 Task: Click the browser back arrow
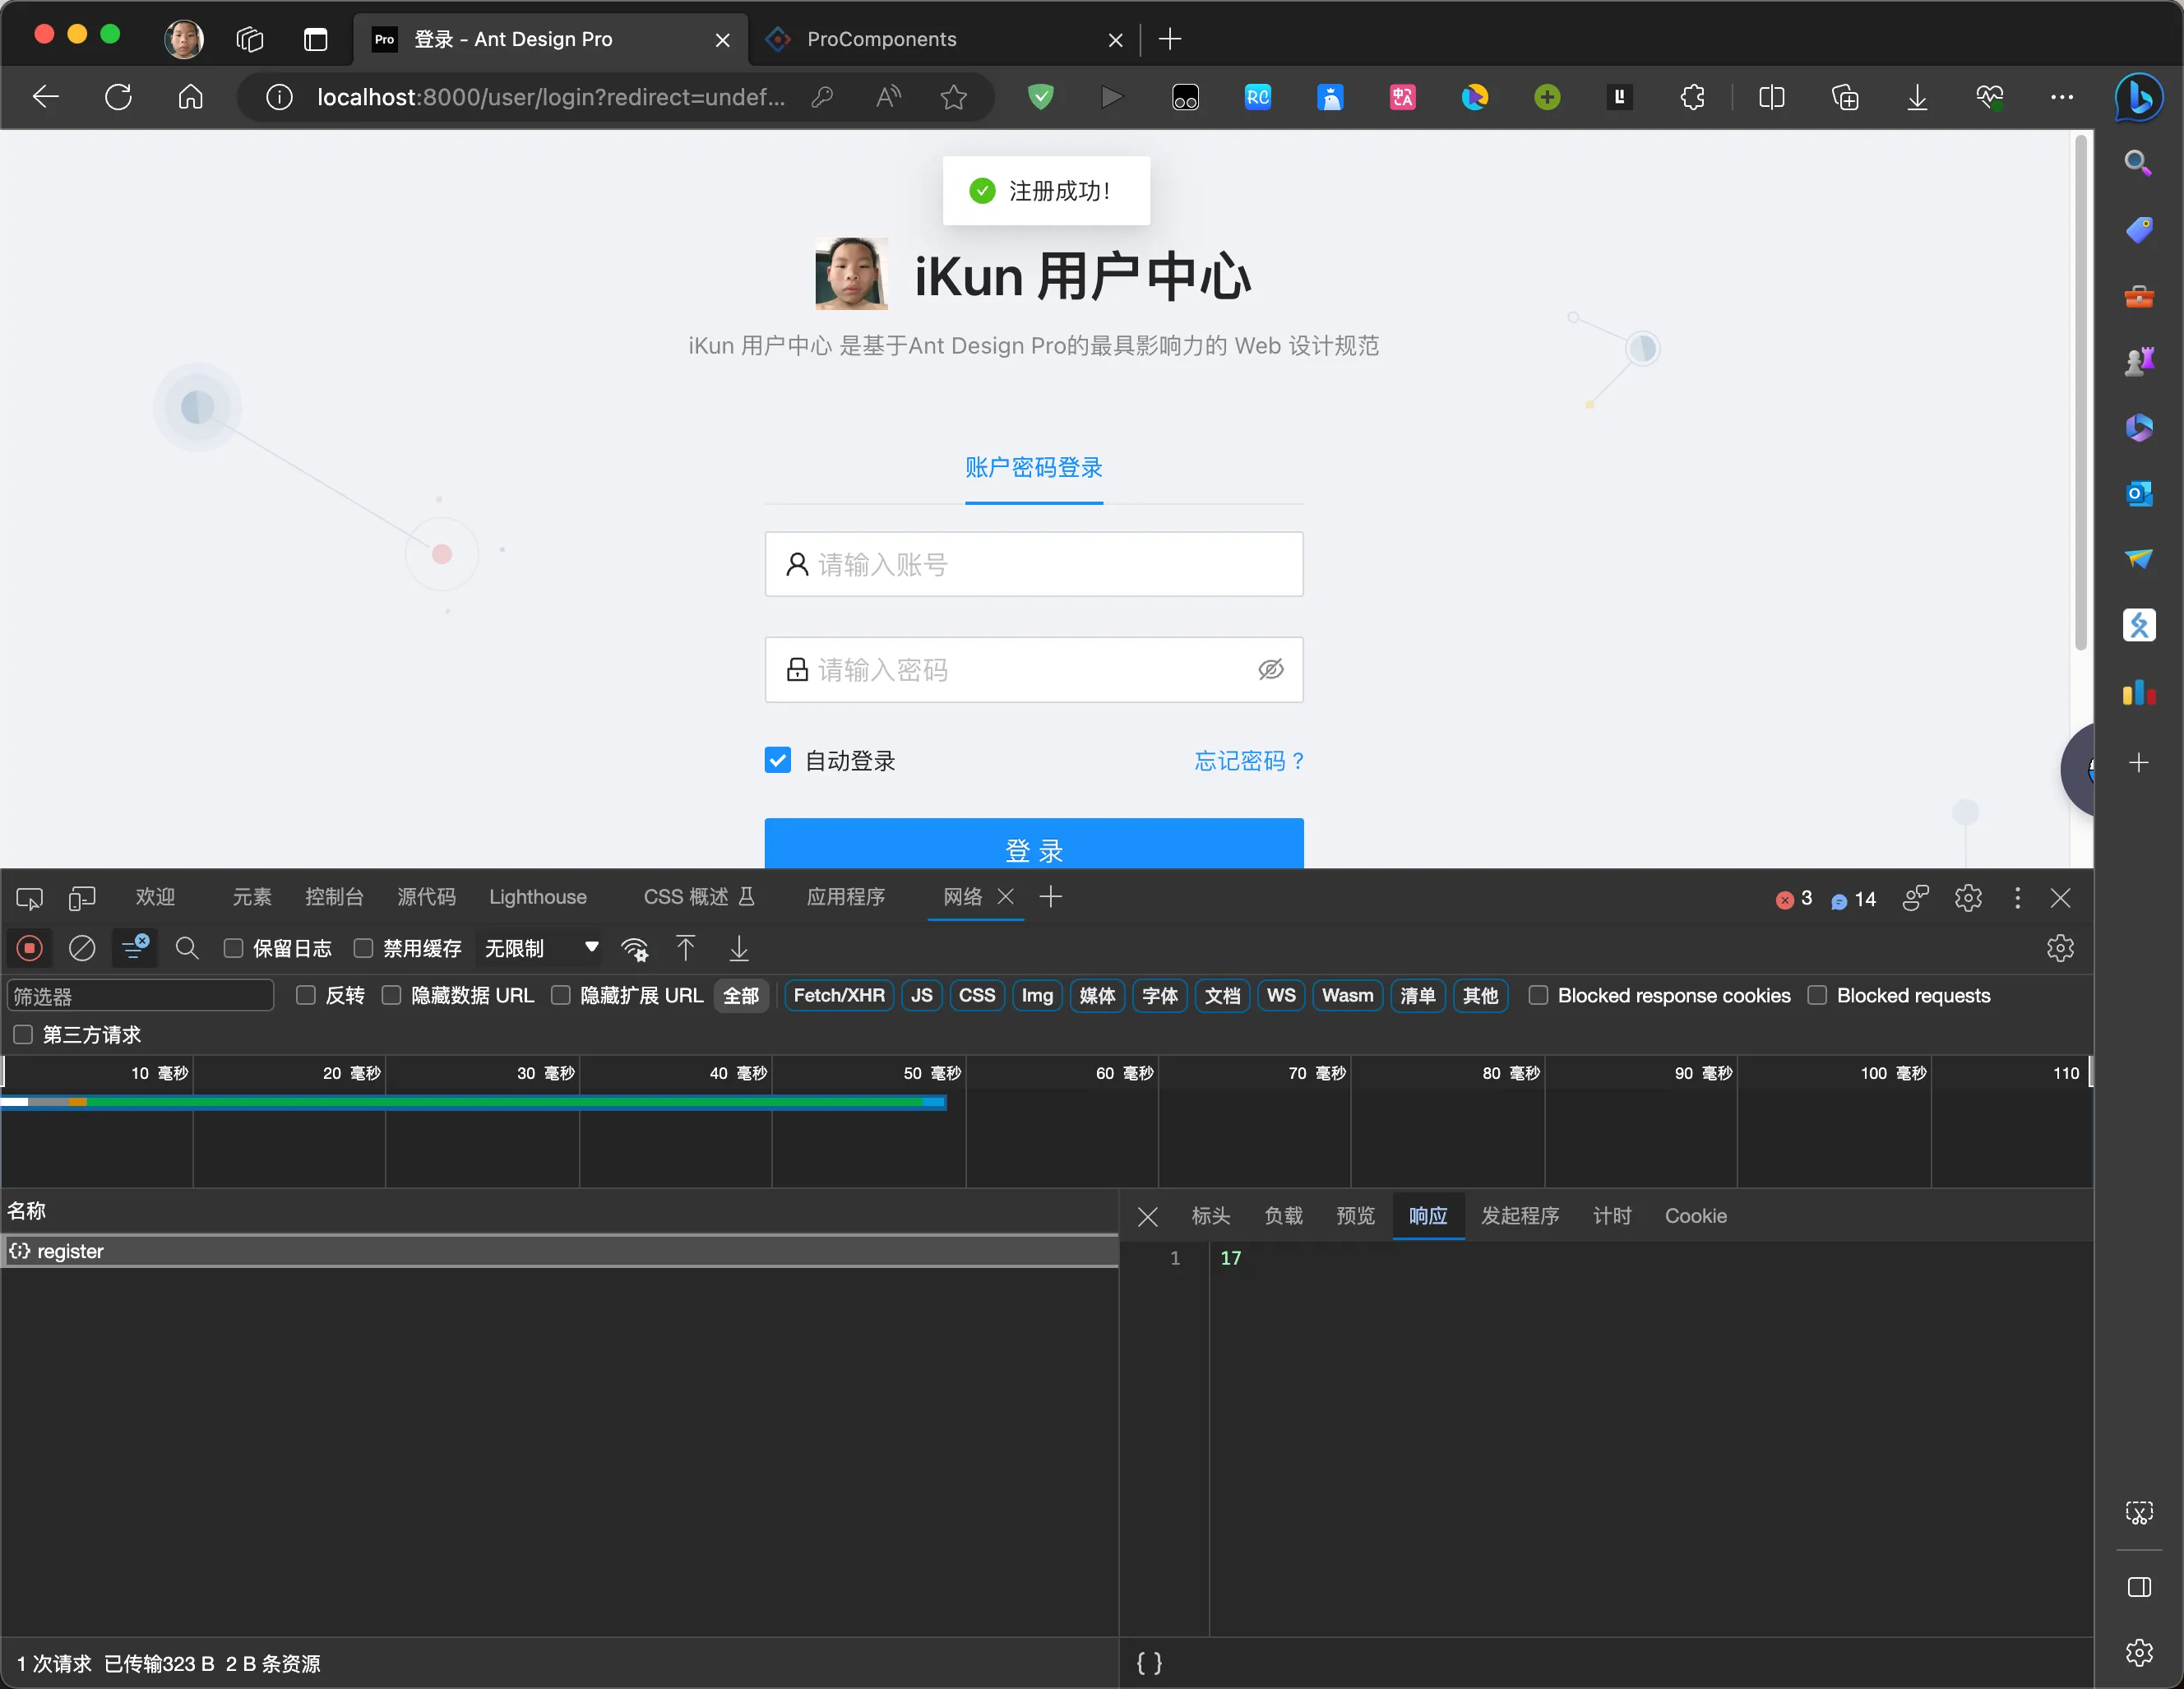tap(46, 97)
